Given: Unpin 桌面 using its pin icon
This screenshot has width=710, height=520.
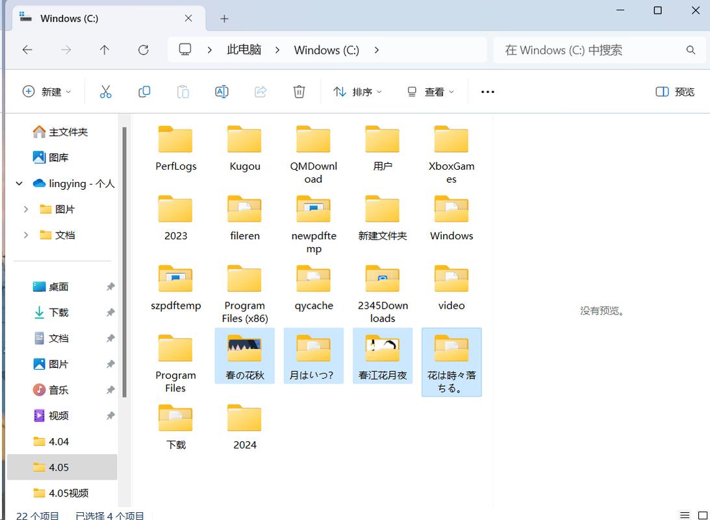Looking at the screenshot, I should point(110,287).
